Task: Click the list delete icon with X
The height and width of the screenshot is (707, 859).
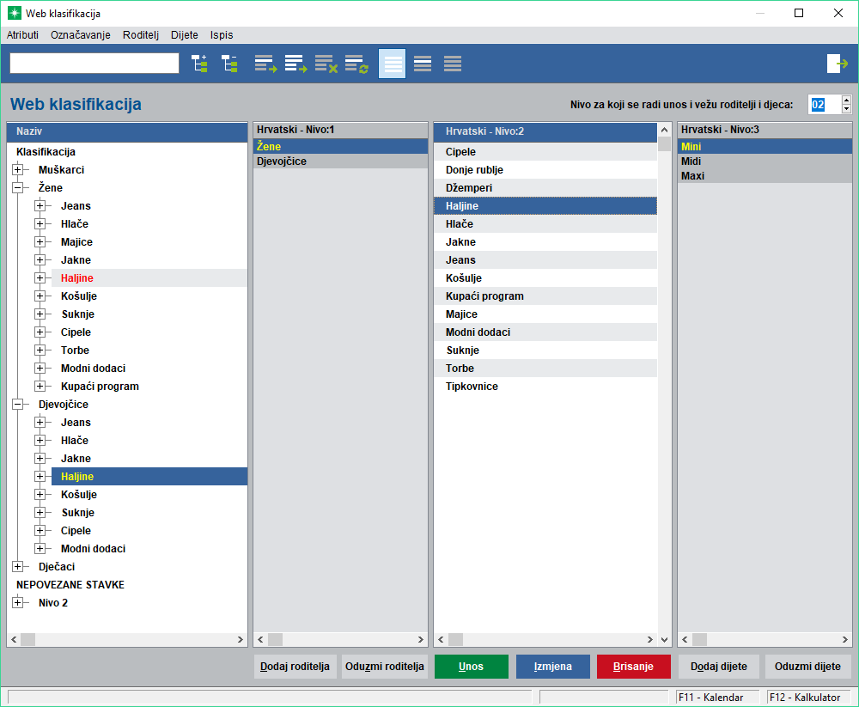Action: point(326,64)
